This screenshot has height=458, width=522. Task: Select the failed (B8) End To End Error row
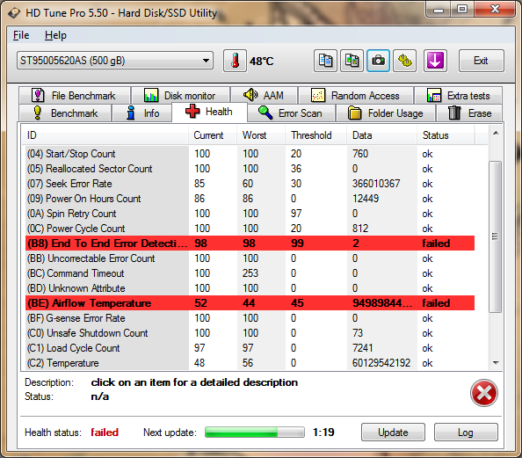tap(250, 244)
